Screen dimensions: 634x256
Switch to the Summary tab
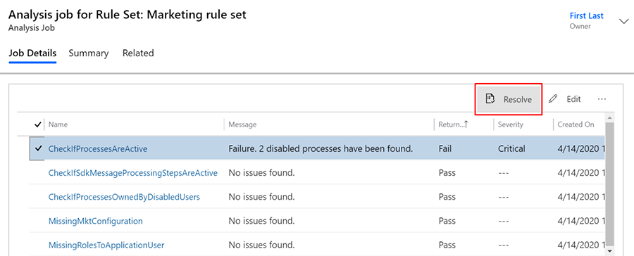[89, 53]
